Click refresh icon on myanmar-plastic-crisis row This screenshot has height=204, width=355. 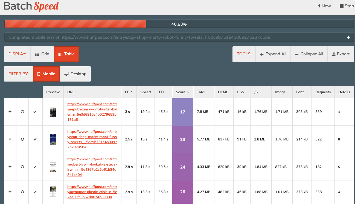(x=22, y=192)
